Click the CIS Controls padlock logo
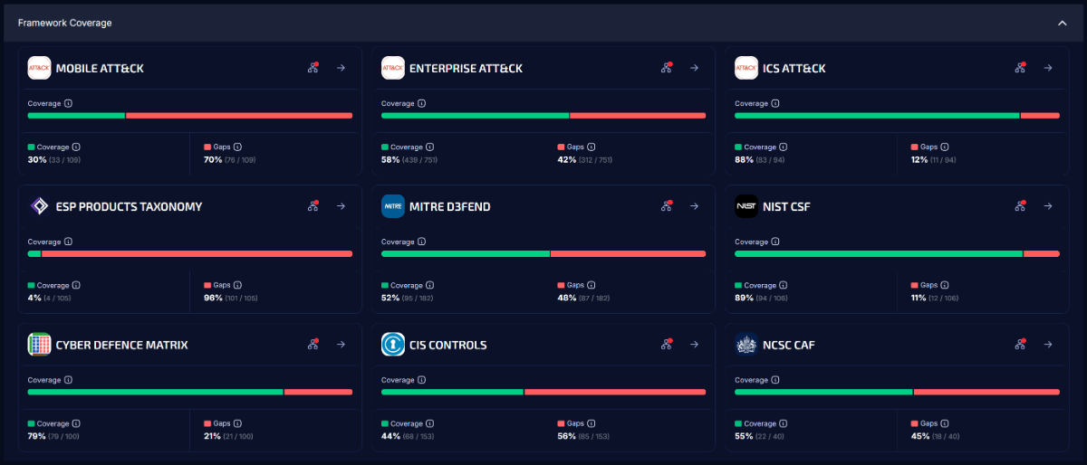1087x465 pixels. pyautogui.click(x=392, y=345)
